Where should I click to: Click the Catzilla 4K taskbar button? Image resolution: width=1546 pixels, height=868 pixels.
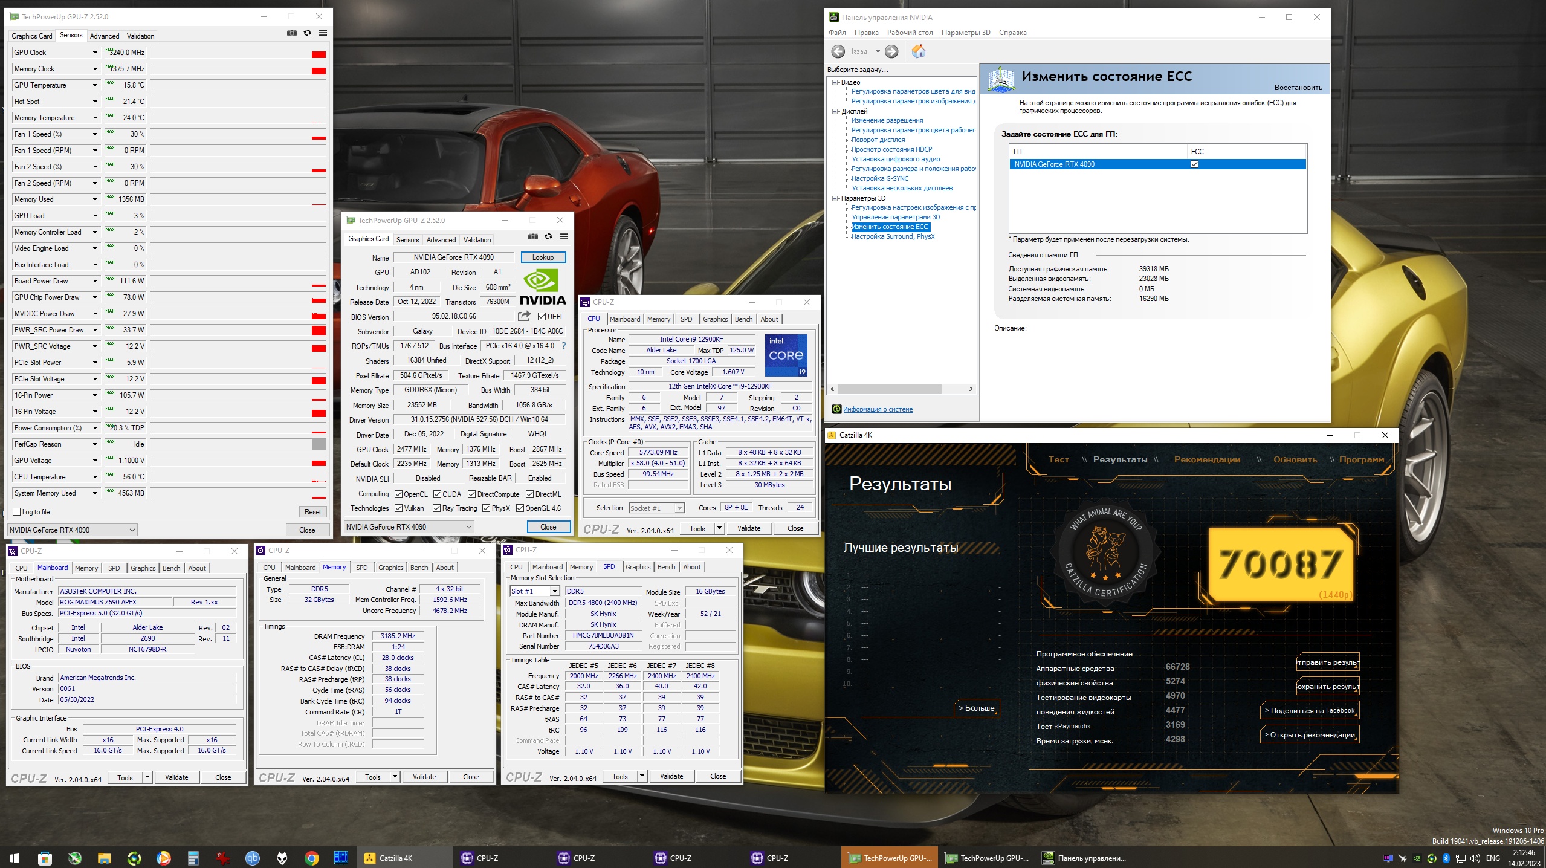tap(405, 858)
